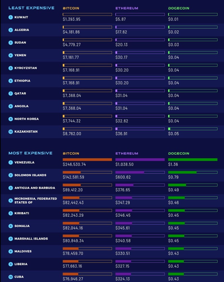Screen dimensions: 224x282
Task: Click Liberia's green Dogecoin bar
Action: pyautogui.click(x=193, y=261)
